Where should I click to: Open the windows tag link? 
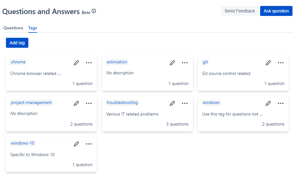coord(211,102)
